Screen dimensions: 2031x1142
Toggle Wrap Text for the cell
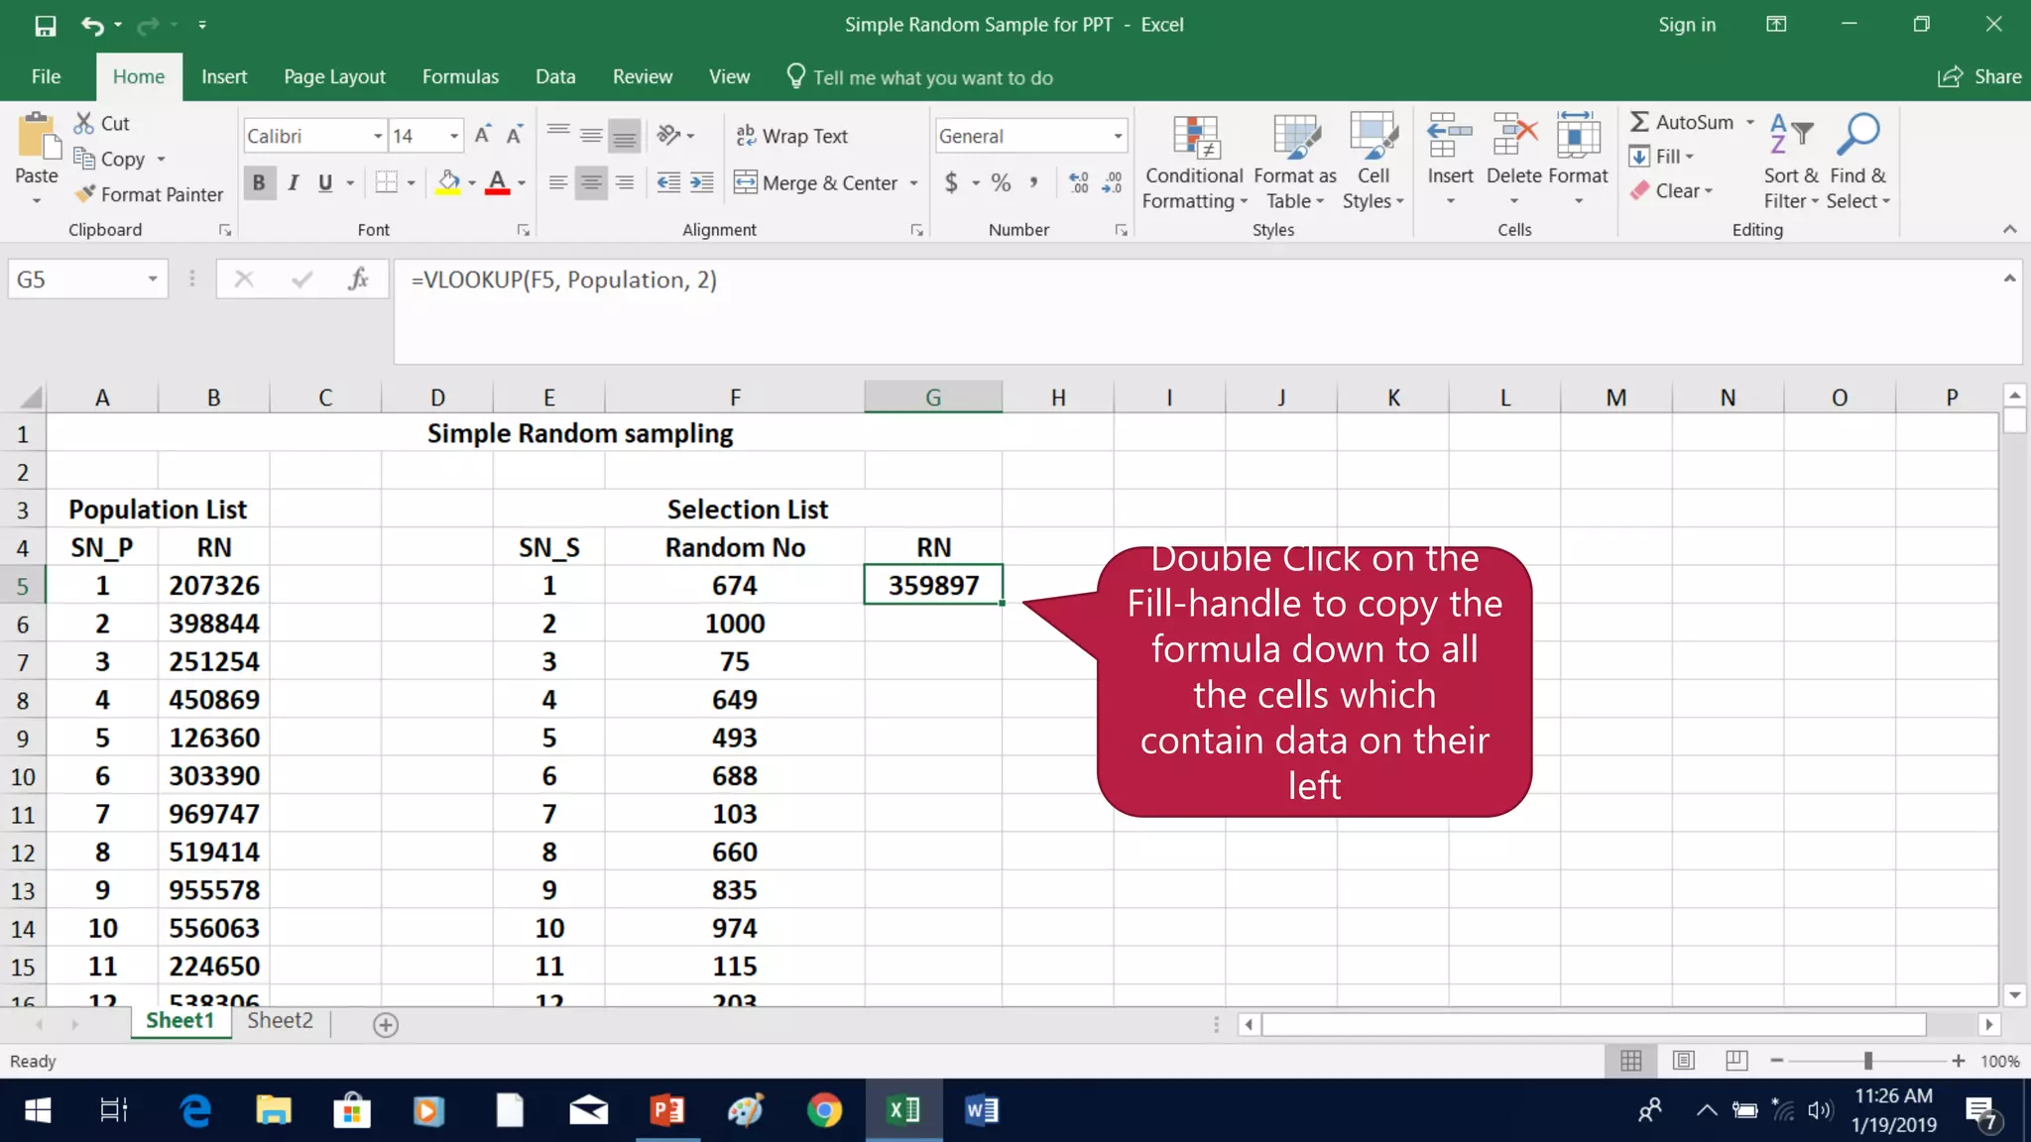coord(791,136)
